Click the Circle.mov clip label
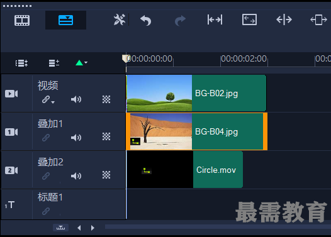Viewport: 331px width, 237px height. (216, 170)
